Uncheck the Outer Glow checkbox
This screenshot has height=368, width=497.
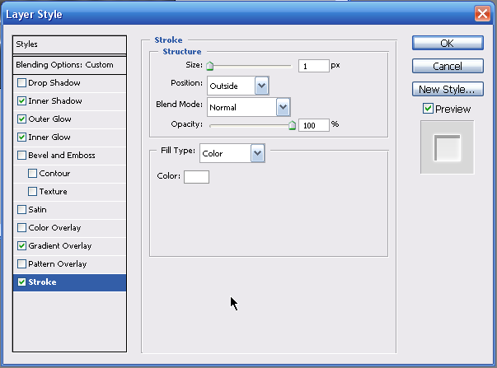pyautogui.click(x=21, y=119)
